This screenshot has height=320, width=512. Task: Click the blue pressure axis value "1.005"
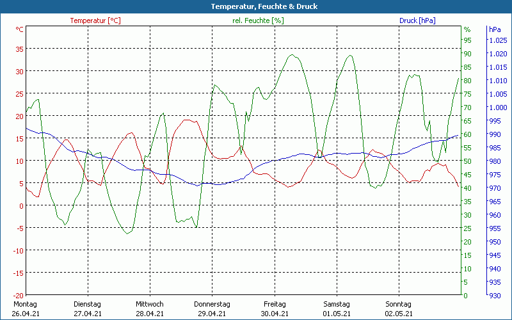point(498,94)
